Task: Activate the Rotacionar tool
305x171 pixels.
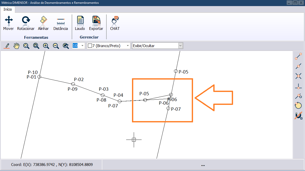Action: [26, 23]
